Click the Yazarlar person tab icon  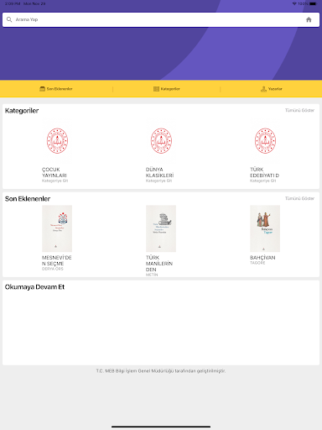click(x=263, y=89)
